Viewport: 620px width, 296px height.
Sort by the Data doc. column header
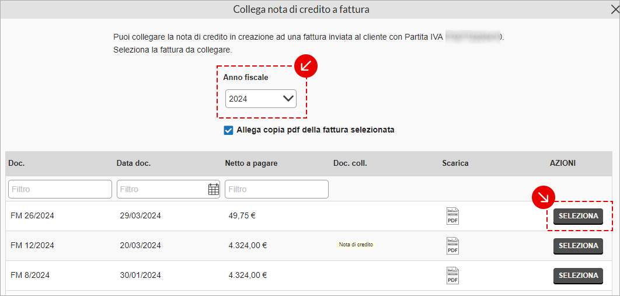134,163
